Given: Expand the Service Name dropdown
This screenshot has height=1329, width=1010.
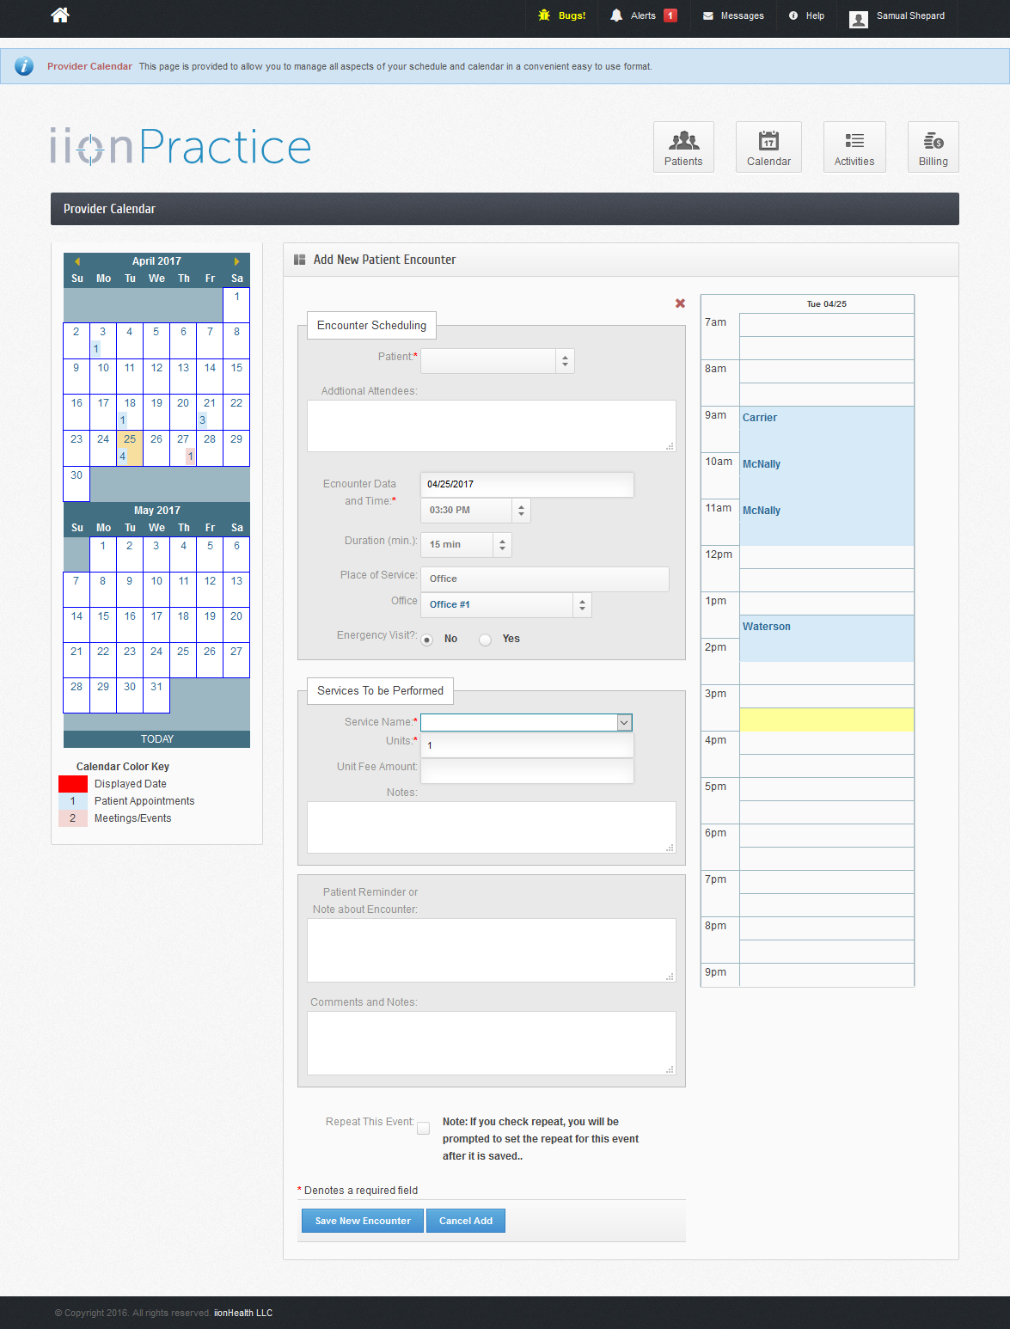Looking at the screenshot, I should (624, 723).
